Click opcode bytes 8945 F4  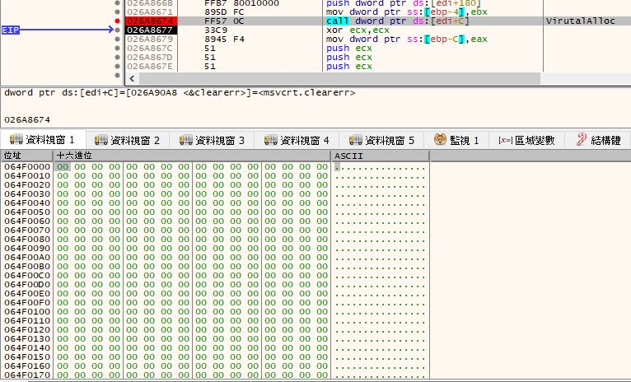[224, 39]
